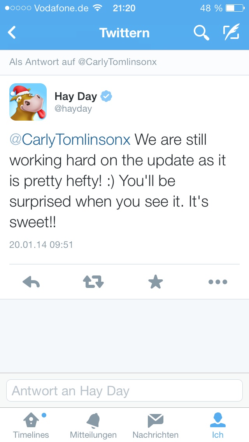Open the @hayday handle
This screenshot has width=249, height=442.
[73, 109]
